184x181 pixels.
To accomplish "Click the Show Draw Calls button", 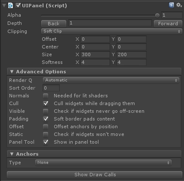I will 95,175.
